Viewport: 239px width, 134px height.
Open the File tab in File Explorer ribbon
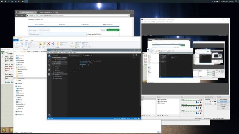[16, 40]
